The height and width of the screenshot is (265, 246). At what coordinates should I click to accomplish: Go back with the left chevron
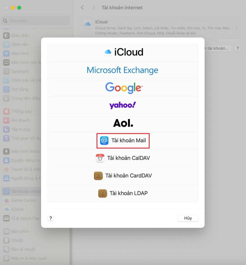click(82, 8)
